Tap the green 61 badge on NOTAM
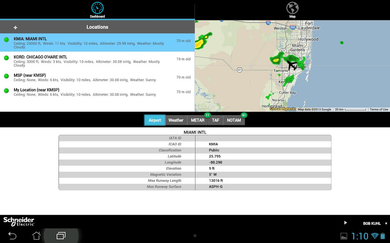 (x=244, y=115)
